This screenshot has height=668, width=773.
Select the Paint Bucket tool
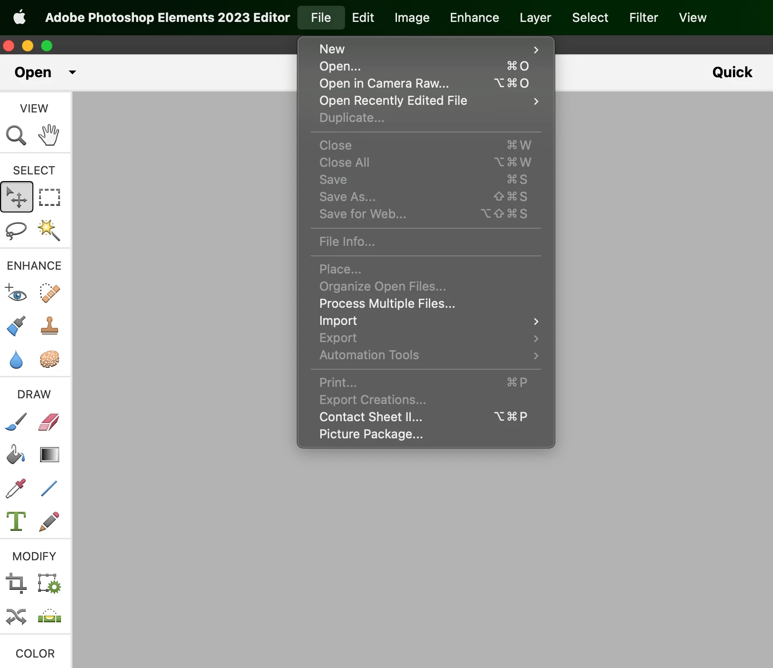click(16, 455)
